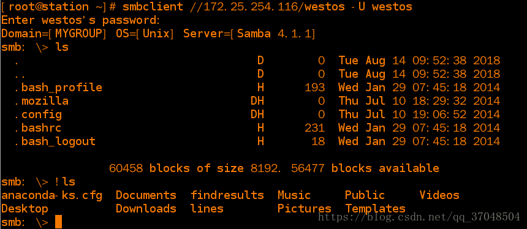527x229 pixels.
Task: Click the Public folder name
Action: tap(365, 195)
